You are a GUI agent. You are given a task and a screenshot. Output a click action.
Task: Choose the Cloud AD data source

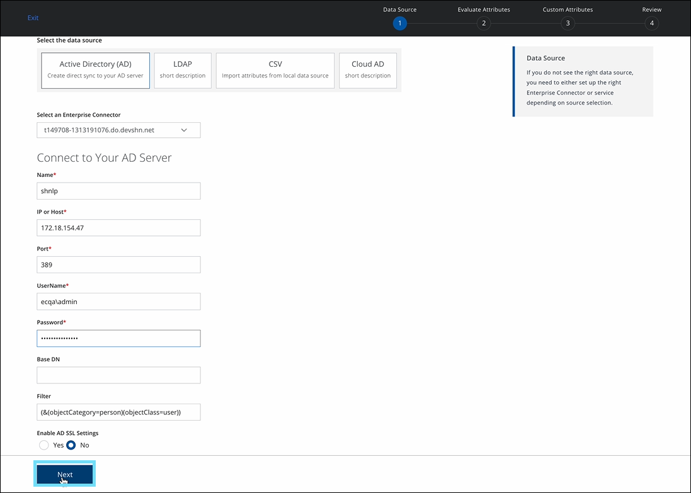pyautogui.click(x=368, y=70)
